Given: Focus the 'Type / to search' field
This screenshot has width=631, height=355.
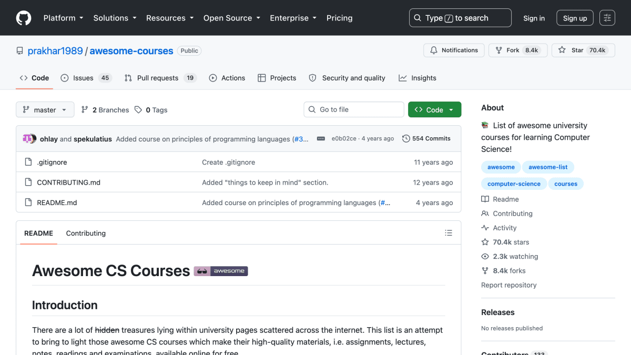Looking at the screenshot, I should [460, 18].
